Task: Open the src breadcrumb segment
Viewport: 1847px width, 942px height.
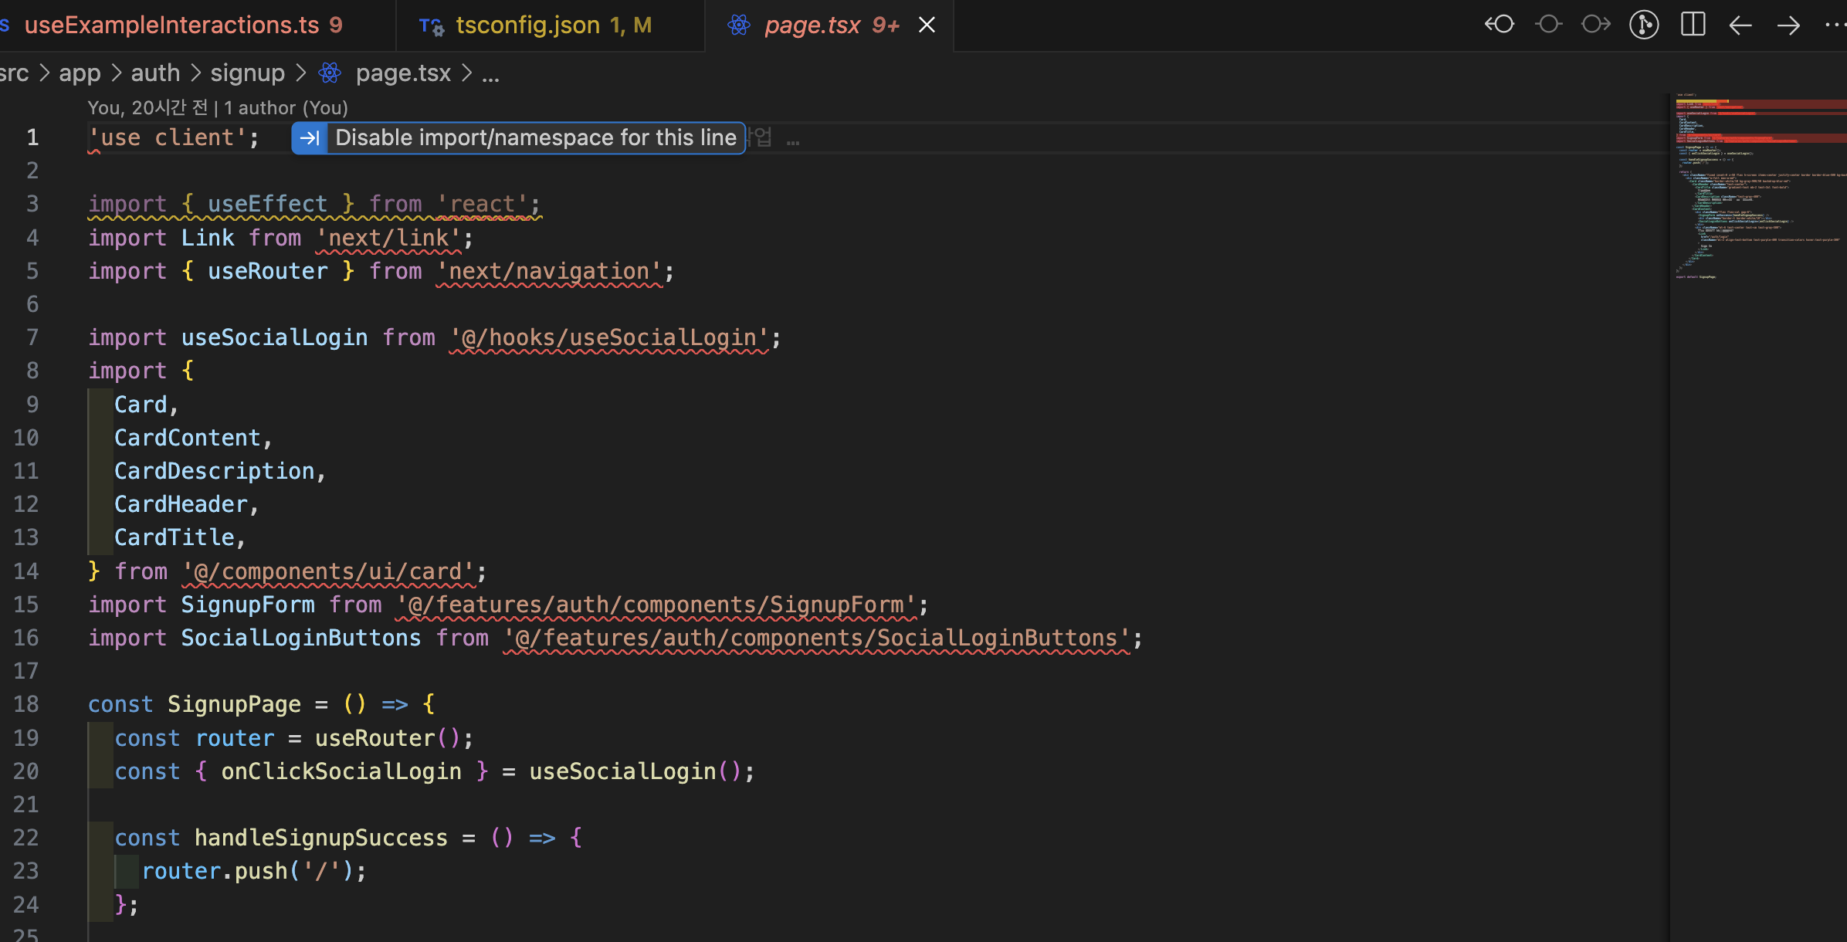Action: coord(14,73)
